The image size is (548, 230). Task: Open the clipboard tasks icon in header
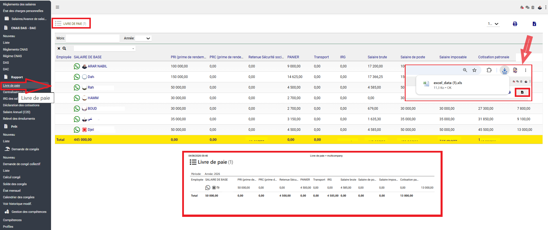pyautogui.click(x=533, y=7)
